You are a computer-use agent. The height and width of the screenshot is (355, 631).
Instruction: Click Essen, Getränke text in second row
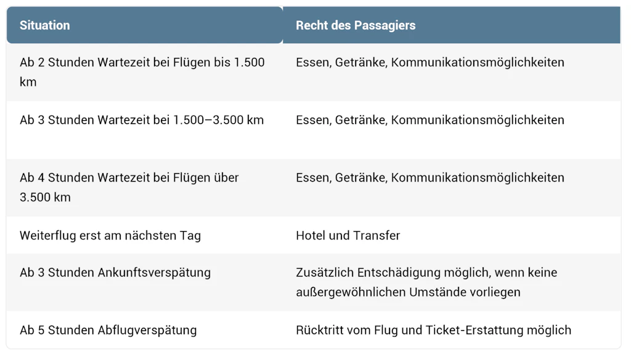341,120
